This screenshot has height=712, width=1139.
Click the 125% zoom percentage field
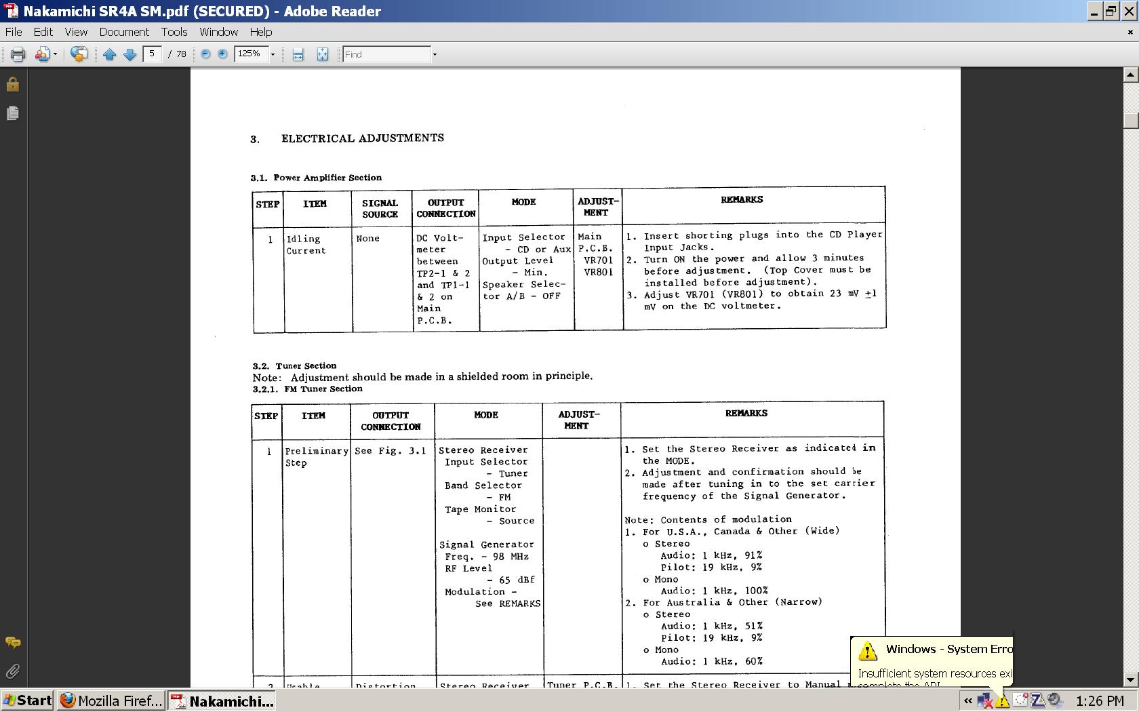click(x=250, y=54)
